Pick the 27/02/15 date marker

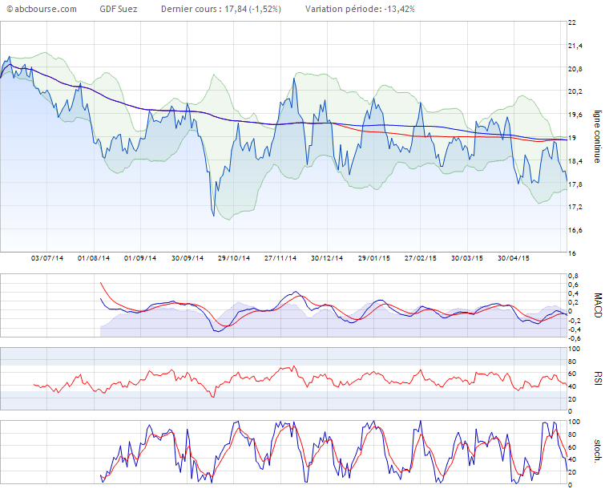tap(421, 258)
